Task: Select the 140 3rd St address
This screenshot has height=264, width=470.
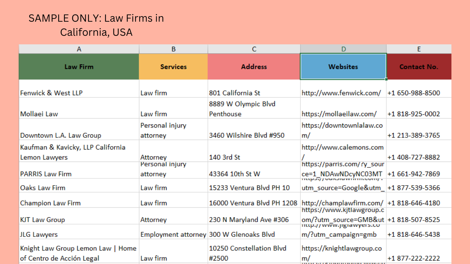Action: (254, 151)
